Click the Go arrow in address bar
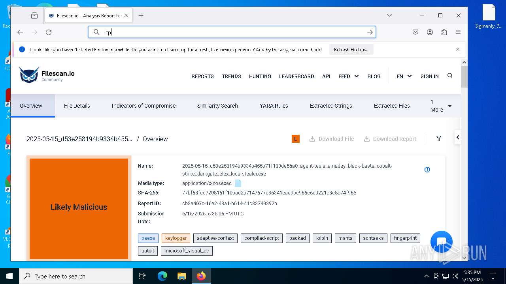 pos(370,32)
